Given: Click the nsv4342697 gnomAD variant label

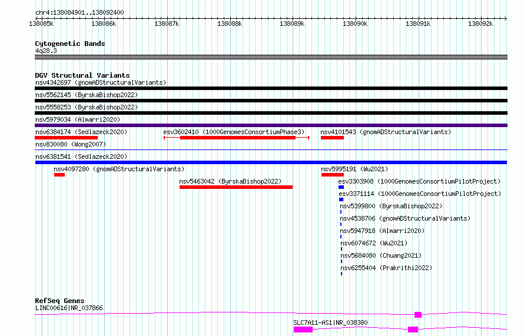Looking at the screenshot, I should (x=101, y=82).
